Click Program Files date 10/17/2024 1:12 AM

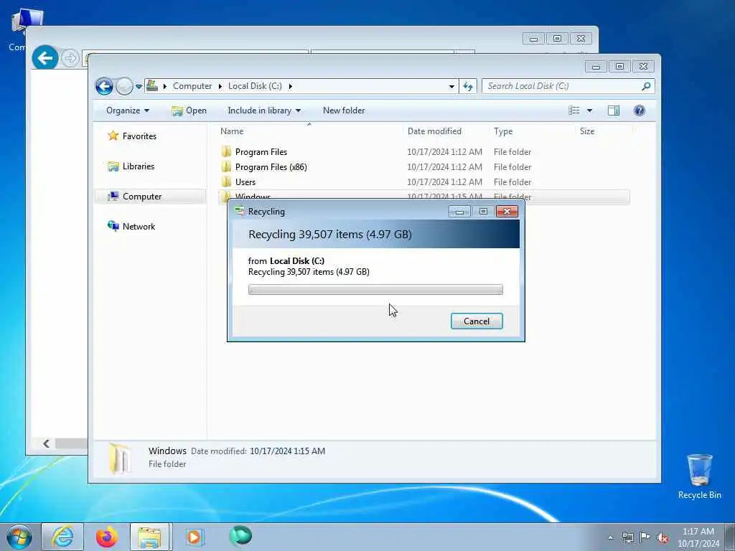[x=444, y=152]
